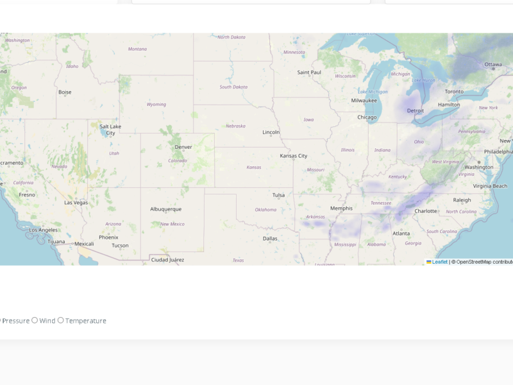Viewport: 513px width, 385px height.
Task: Click the Phoenix city label
Action: 108,237
